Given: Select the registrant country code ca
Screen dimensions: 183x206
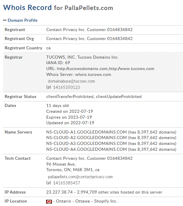Looking at the screenshot, I should click(x=49, y=48).
